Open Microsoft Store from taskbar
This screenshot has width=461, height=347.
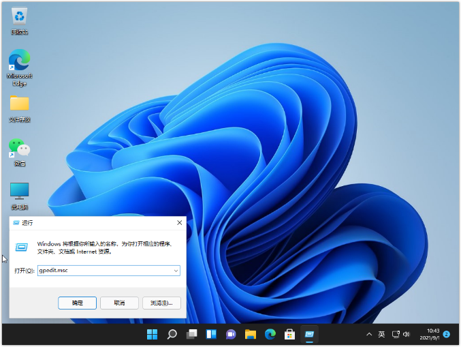click(x=289, y=334)
